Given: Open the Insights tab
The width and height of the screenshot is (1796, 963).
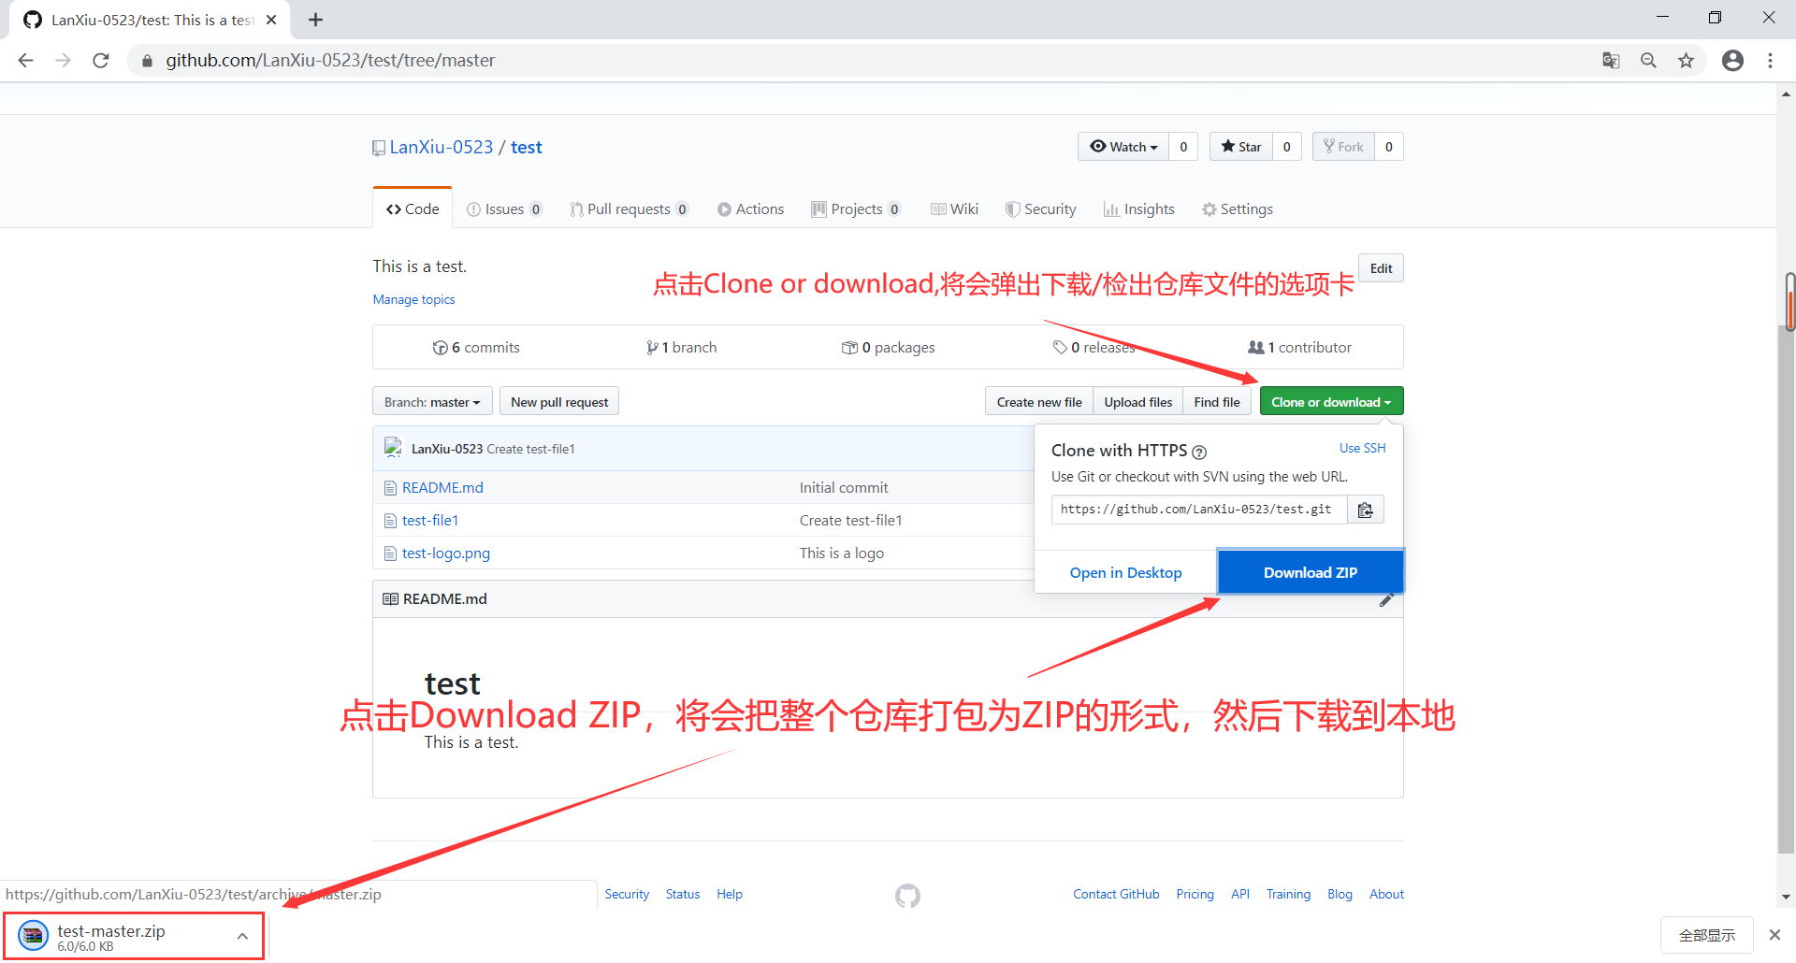Looking at the screenshot, I should click(1139, 208).
